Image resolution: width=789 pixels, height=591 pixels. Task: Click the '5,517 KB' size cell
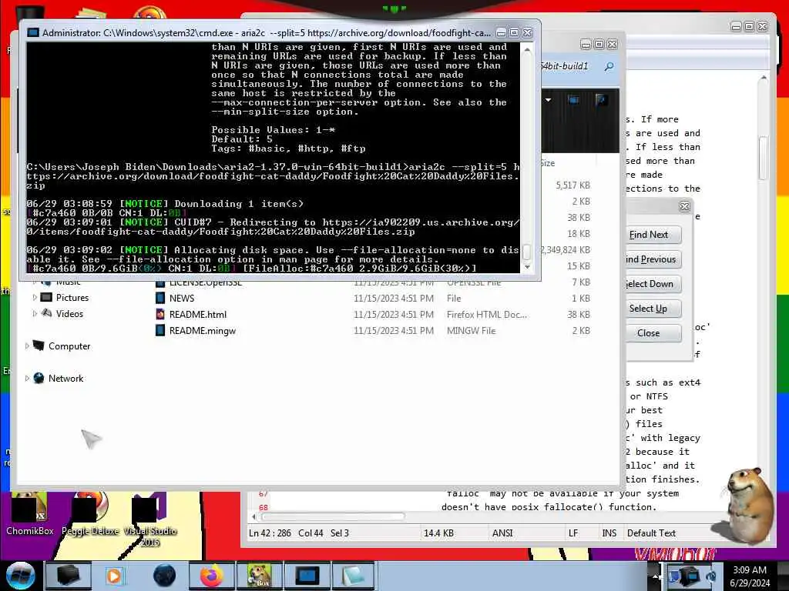[x=572, y=185]
